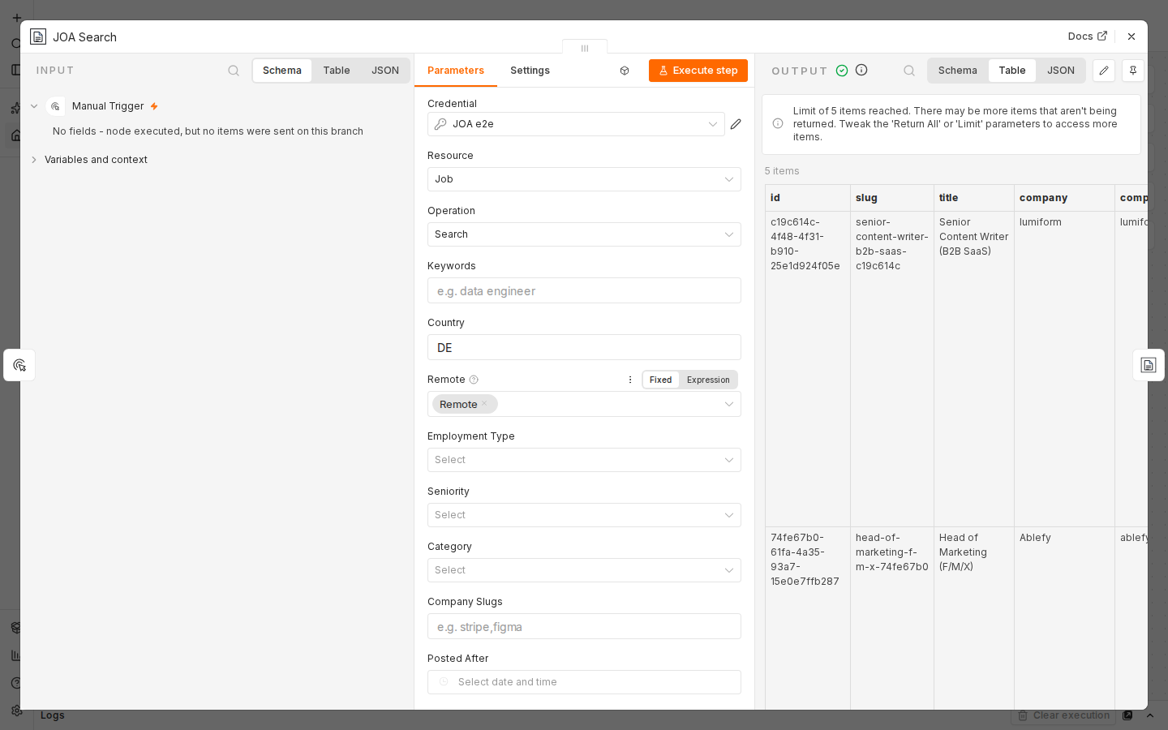The image size is (1168, 730).
Task: Open the Operation dropdown showing Search
Action: tap(584, 234)
